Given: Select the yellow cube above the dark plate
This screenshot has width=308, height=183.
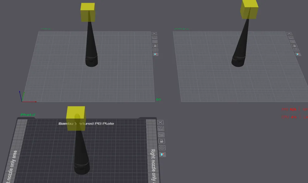Looking at the screenshot, I should (76, 119).
